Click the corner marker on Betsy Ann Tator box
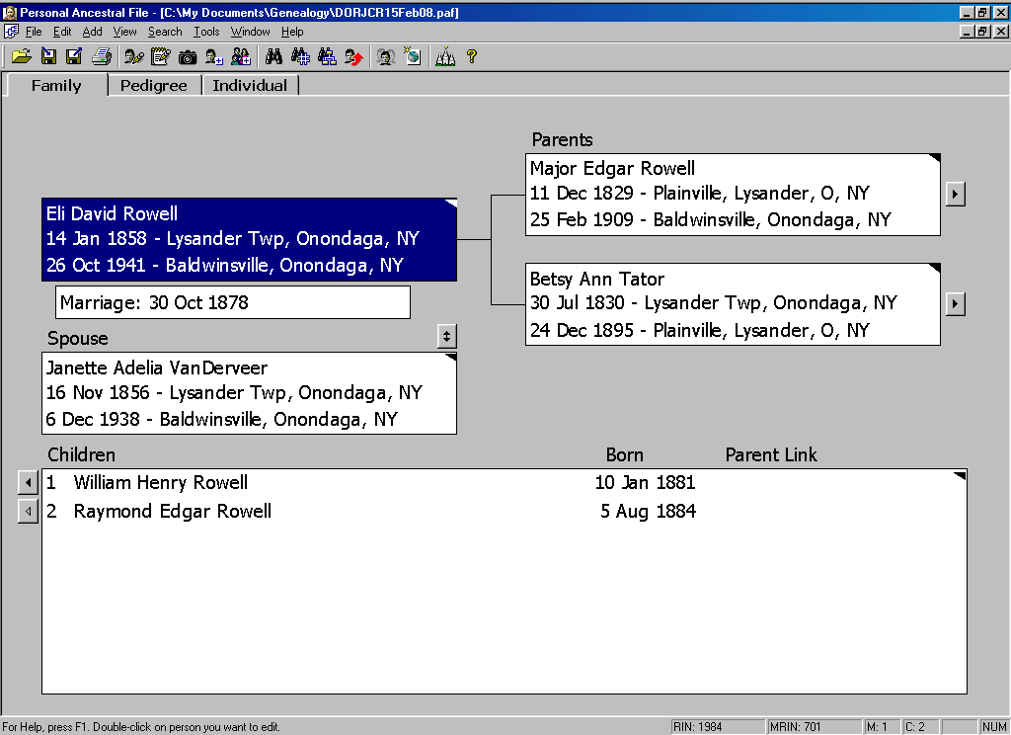The height and width of the screenshot is (735, 1011). pyautogui.click(x=935, y=268)
